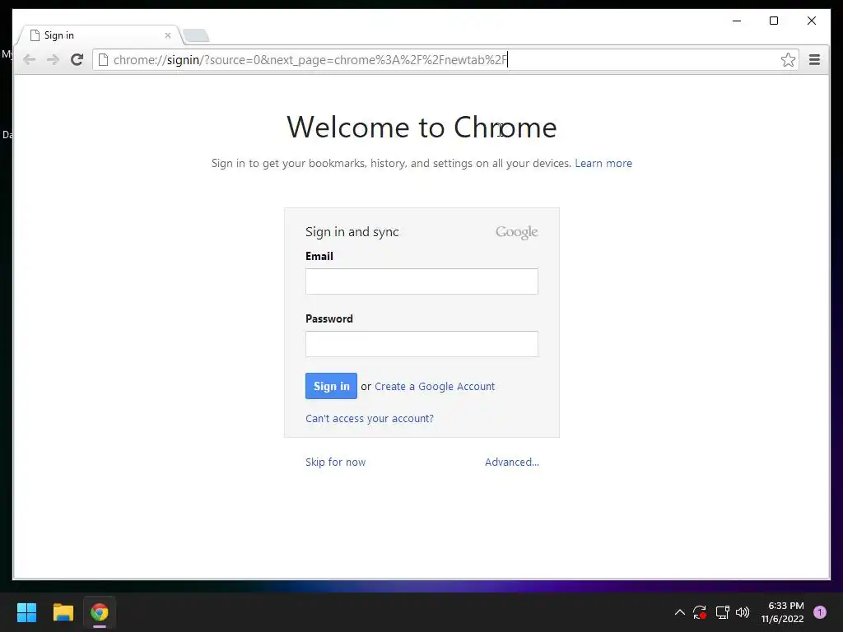843x632 pixels.
Task: Open the Windows Start menu
Action: tap(26, 612)
